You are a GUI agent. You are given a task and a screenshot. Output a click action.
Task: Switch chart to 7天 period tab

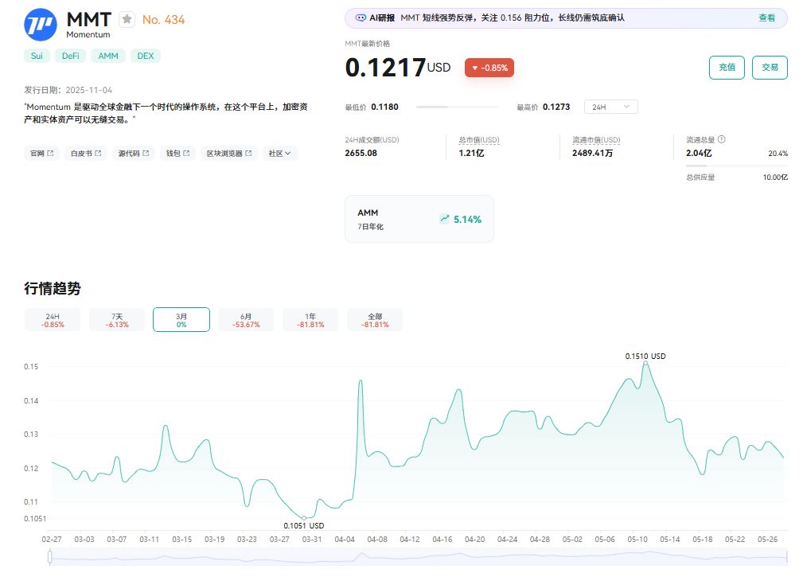pyautogui.click(x=117, y=320)
